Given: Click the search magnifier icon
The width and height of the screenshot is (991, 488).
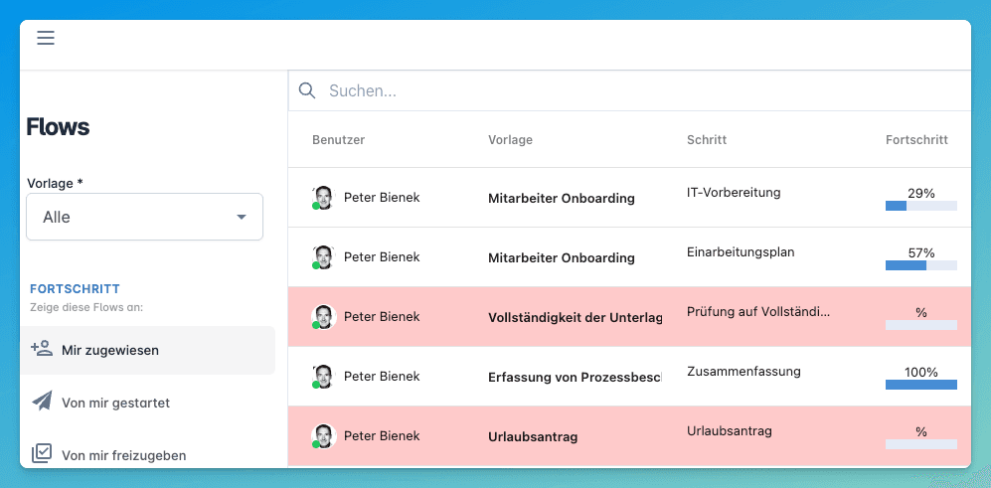Looking at the screenshot, I should [308, 90].
